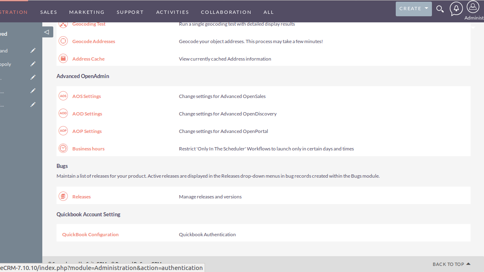Click the Business hours clock icon
Image resolution: width=484 pixels, height=272 pixels.
pos(63,148)
